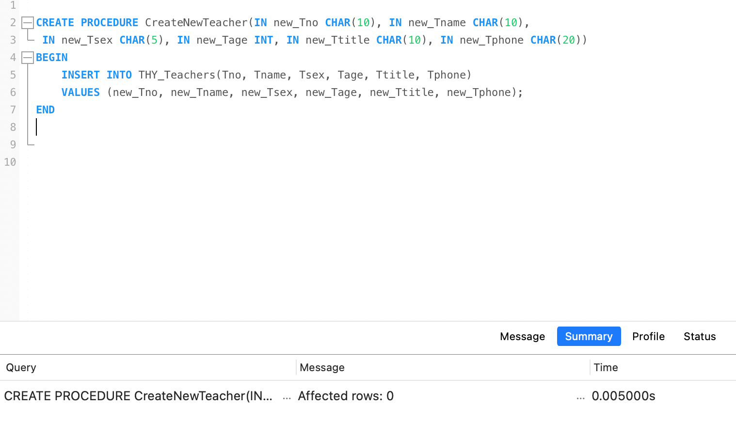Viewport: 736px width, 438px height.
Task: Click the THY_Teachers table name in code
Action: (176, 75)
